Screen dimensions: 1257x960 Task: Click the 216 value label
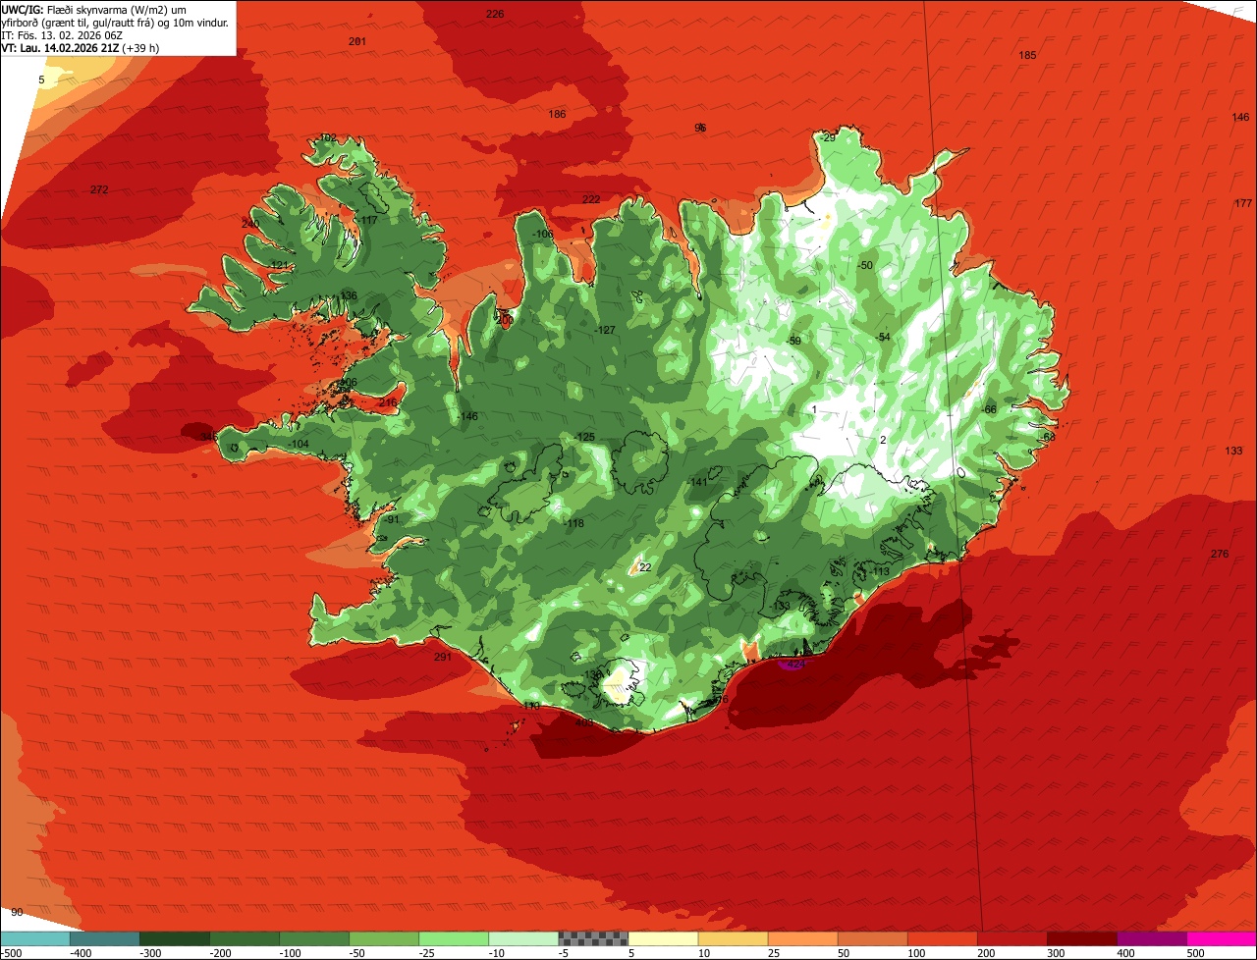[388, 402]
